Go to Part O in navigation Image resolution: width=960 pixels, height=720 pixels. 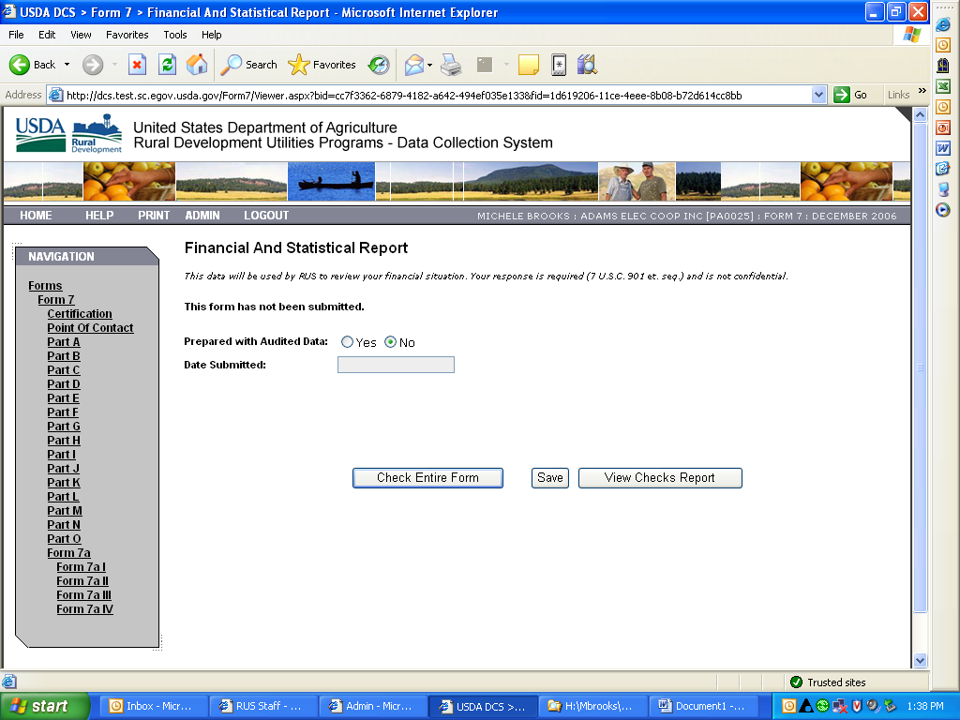(64, 539)
